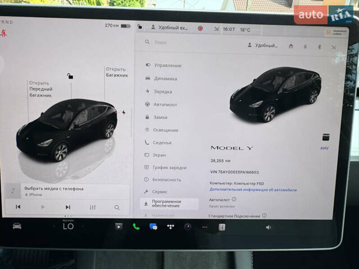Tap the lock icon in the top status bar
Image resolution: width=359 pixels, height=269 pixels.
pyautogui.click(x=140, y=27)
